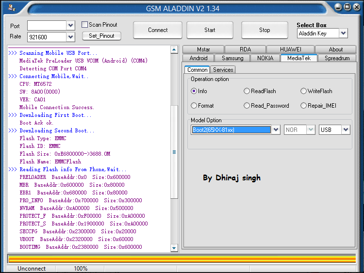
Task: Click the Connect button
Action: (x=158, y=30)
